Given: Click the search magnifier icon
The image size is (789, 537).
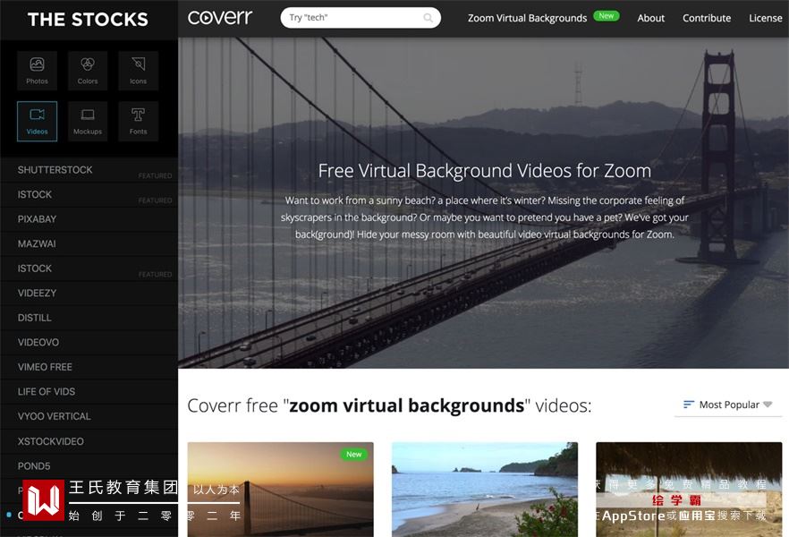Looking at the screenshot, I should 428,18.
